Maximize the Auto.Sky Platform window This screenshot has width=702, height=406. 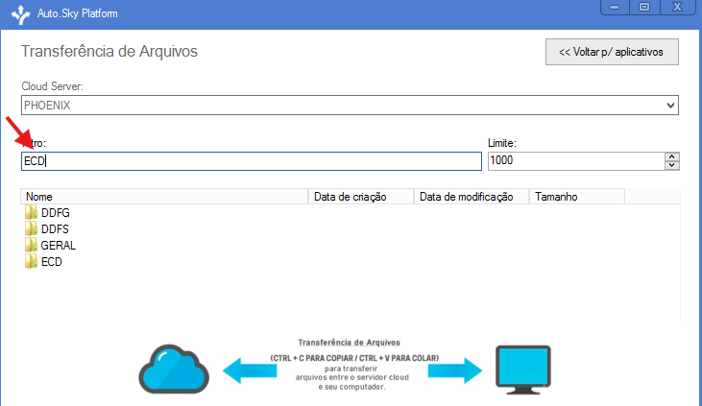click(644, 7)
